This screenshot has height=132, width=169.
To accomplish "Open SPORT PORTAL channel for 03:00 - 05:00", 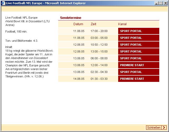I will click(x=139, y=38).
